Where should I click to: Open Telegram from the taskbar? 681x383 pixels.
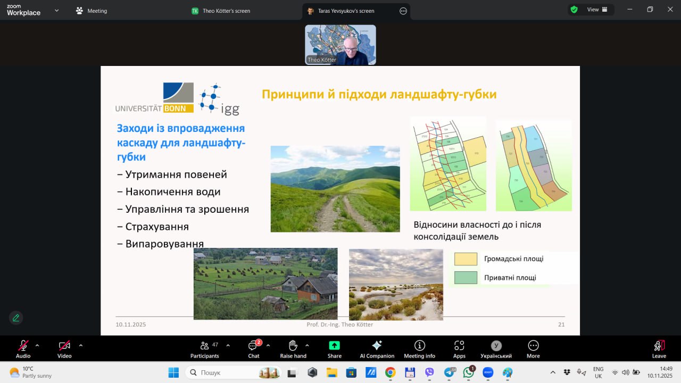pos(450,372)
